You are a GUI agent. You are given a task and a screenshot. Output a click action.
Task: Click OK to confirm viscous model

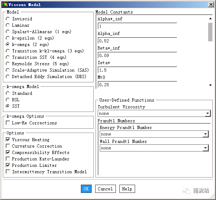click(x=86, y=189)
